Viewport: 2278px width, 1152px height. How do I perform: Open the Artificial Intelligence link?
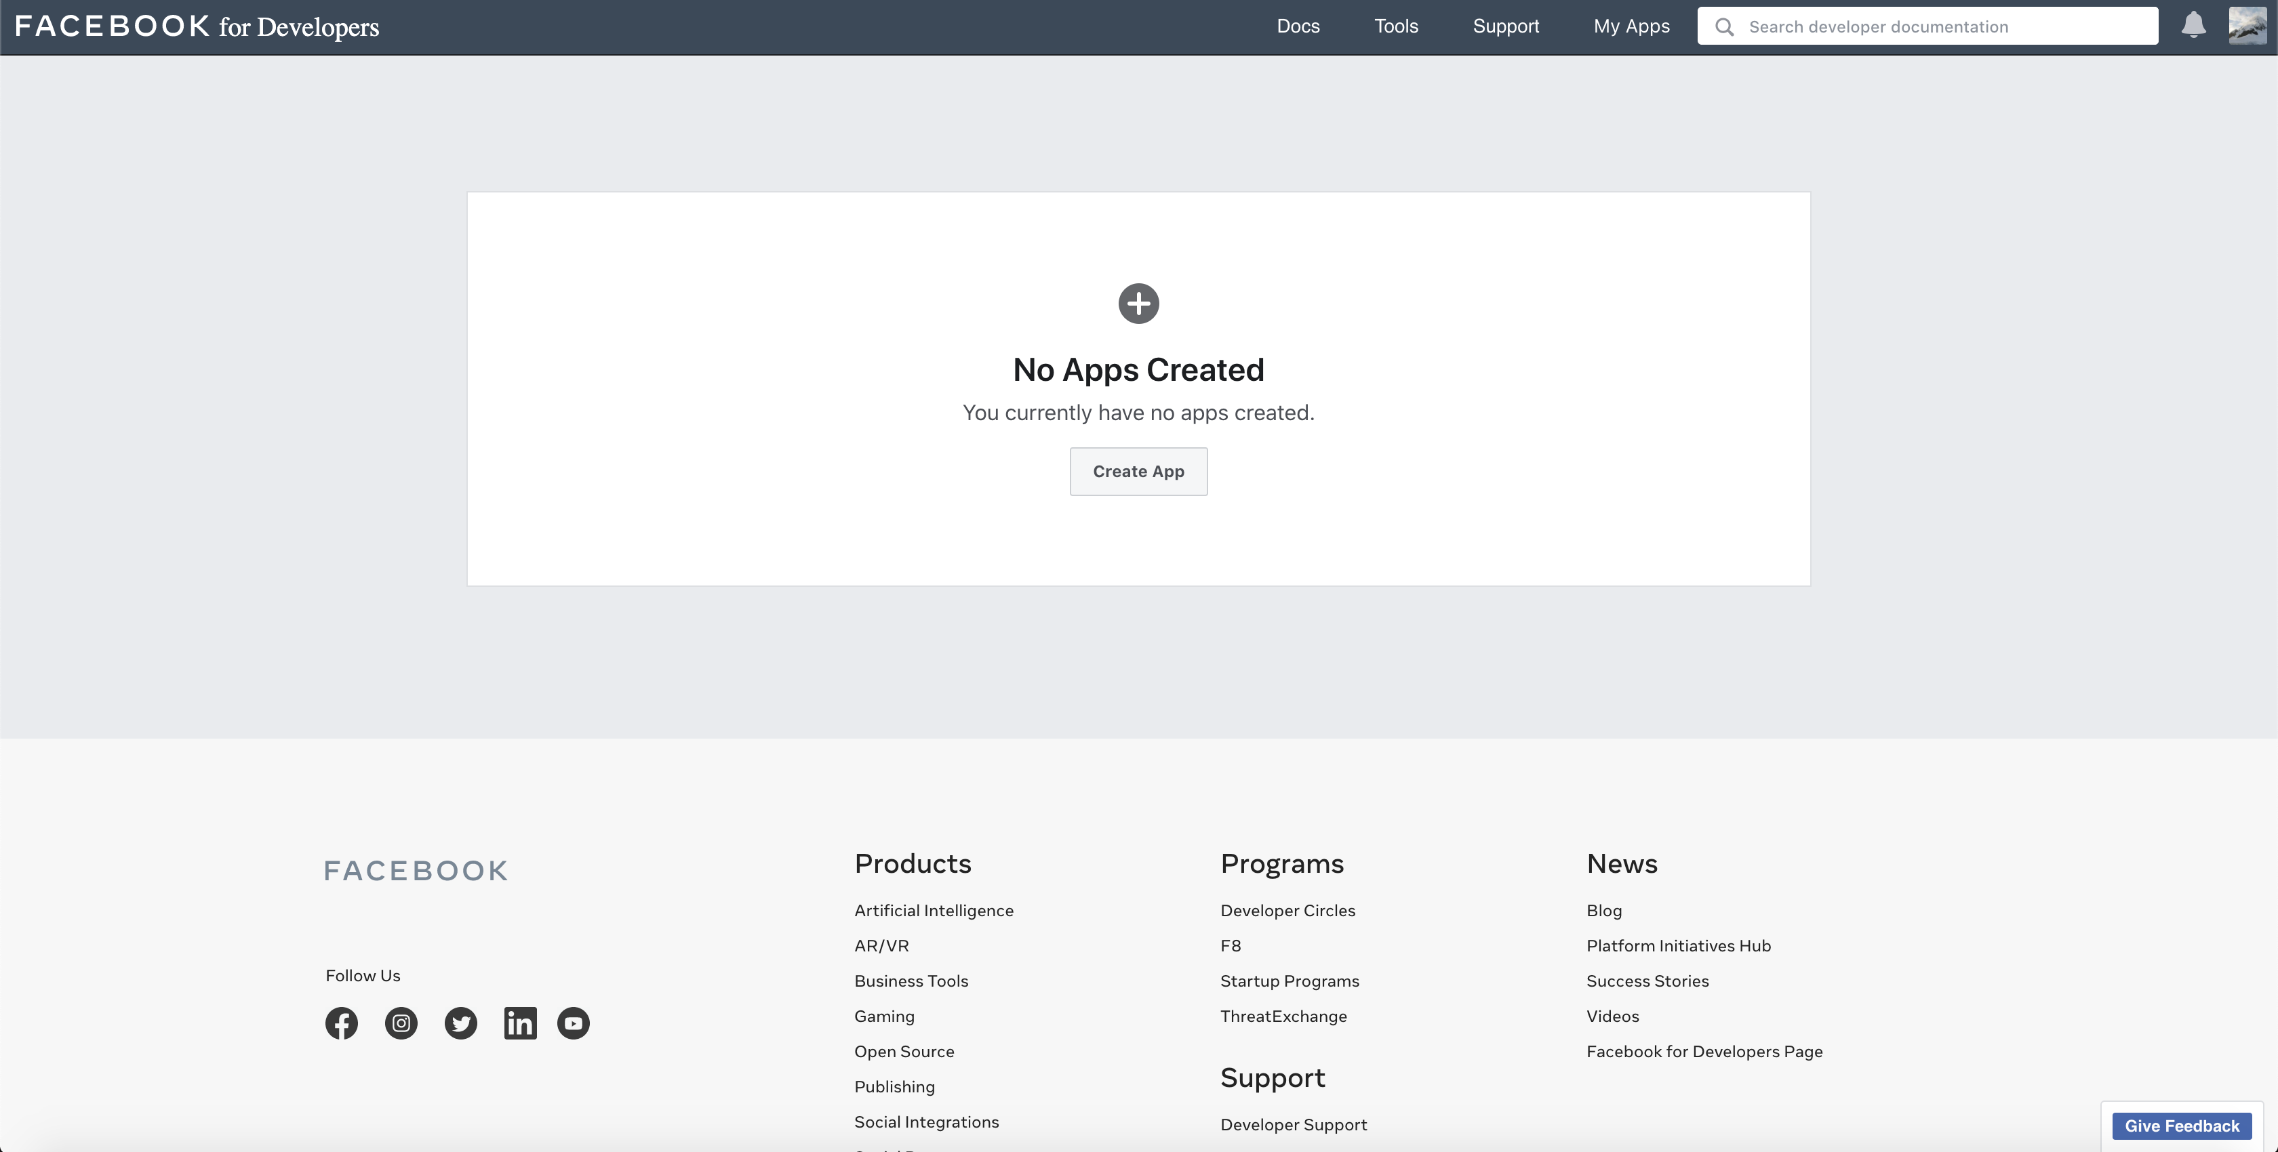pos(933,910)
